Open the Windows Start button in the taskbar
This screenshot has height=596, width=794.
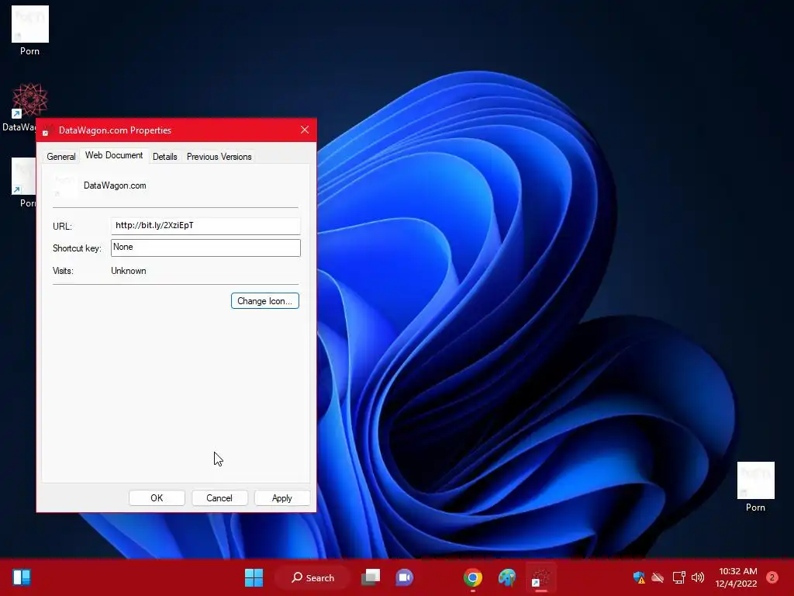254,577
